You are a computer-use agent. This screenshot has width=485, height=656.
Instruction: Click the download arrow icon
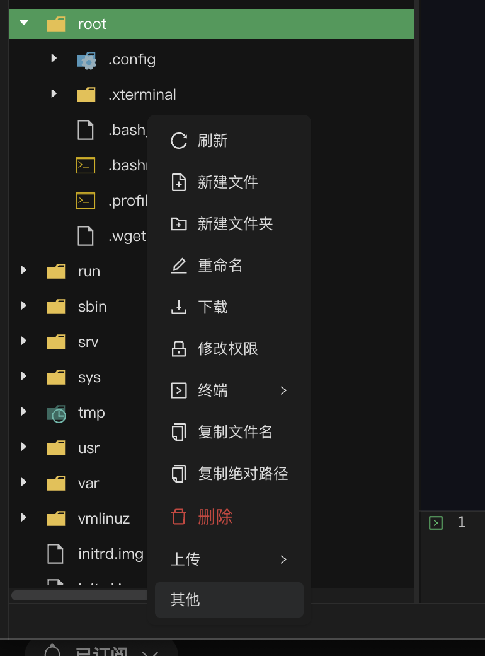(179, 307)
